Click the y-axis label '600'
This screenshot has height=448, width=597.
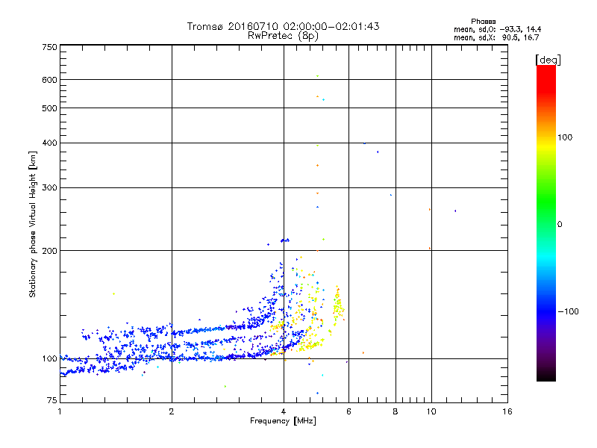[x=49, y=80]
